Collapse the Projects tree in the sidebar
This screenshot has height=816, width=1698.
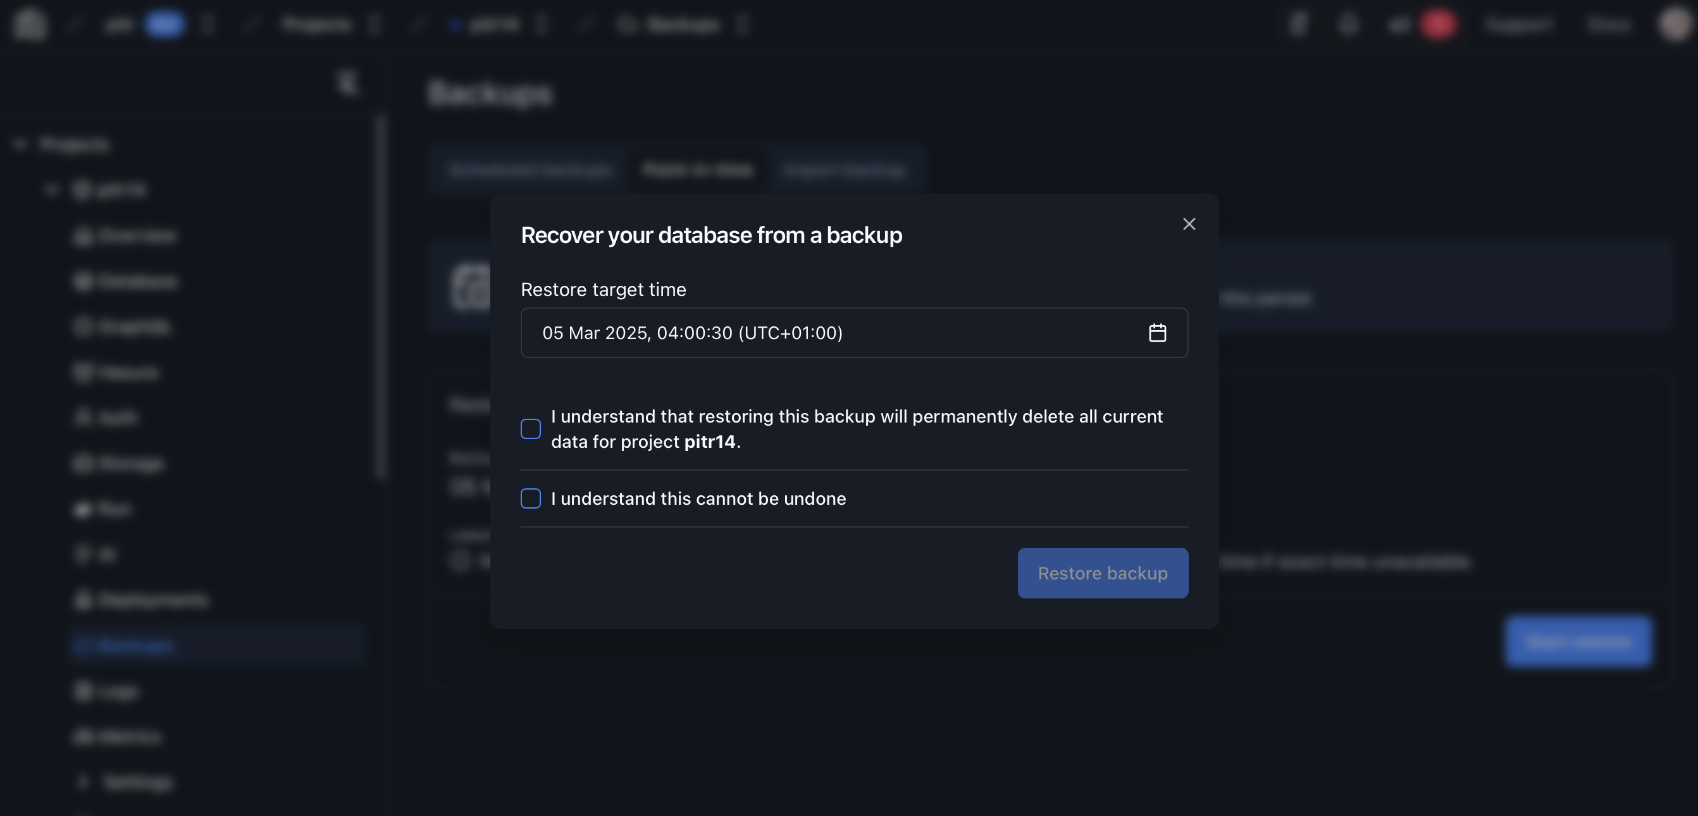coord(18,144)
